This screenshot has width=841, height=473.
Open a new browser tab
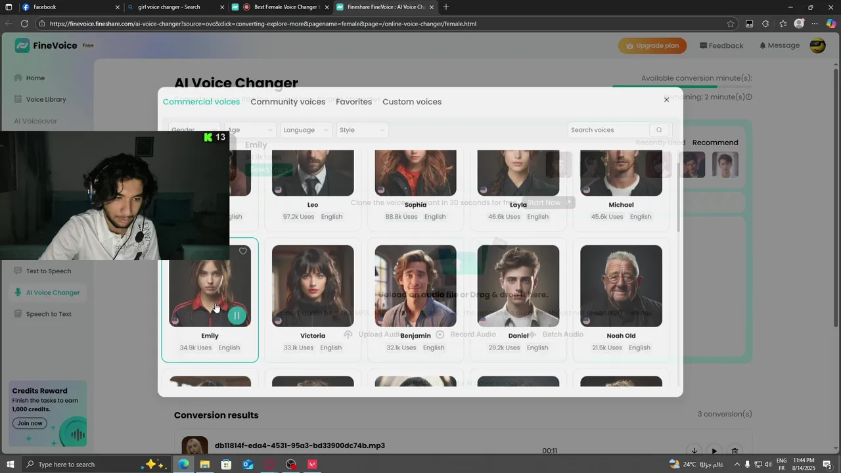(446, 7)
